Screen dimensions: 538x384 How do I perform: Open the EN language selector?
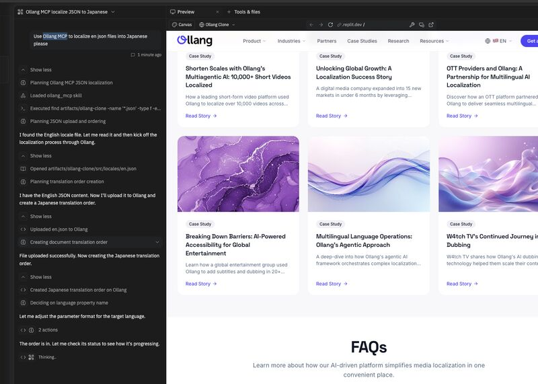[x=502, y=41]
